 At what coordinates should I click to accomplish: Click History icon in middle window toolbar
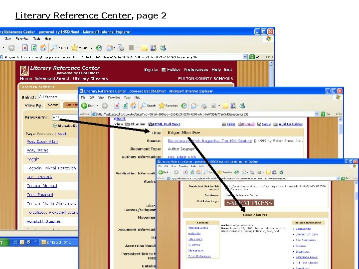click(x=184, y=106)
